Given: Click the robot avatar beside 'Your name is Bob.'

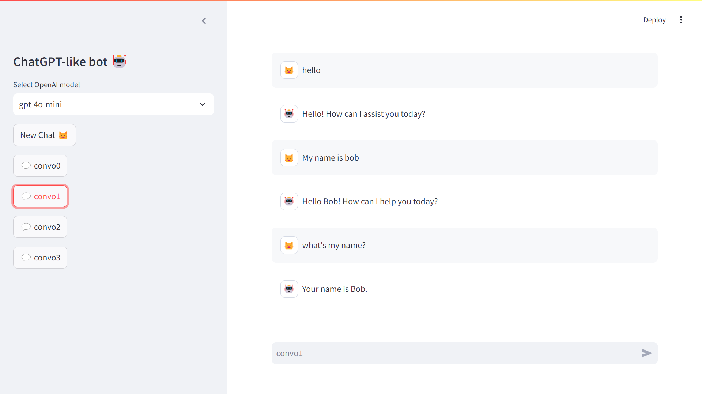Looking at the screenshot, I should (x=289, y=289).
